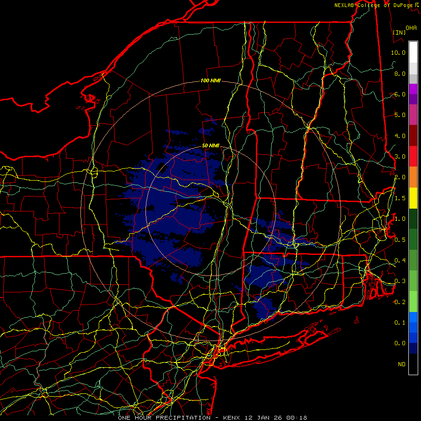Click the 0.4 legend value label
The height and width of the screenshot is (421, 421).
(x=400, y=261)
